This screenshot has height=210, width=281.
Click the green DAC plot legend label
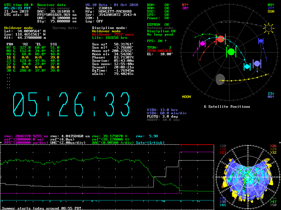click(113, 143)
